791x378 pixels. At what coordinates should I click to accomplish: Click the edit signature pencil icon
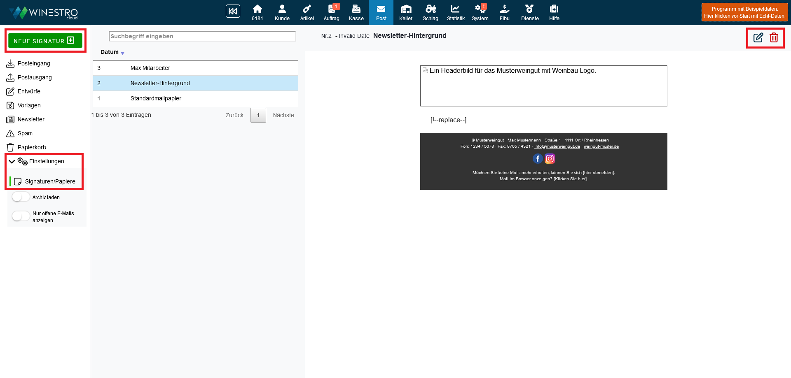(x=758, y=38)
